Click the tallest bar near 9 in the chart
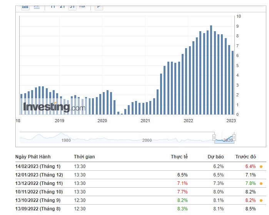This screenshot has width=269, height=215. coord(211,70)
